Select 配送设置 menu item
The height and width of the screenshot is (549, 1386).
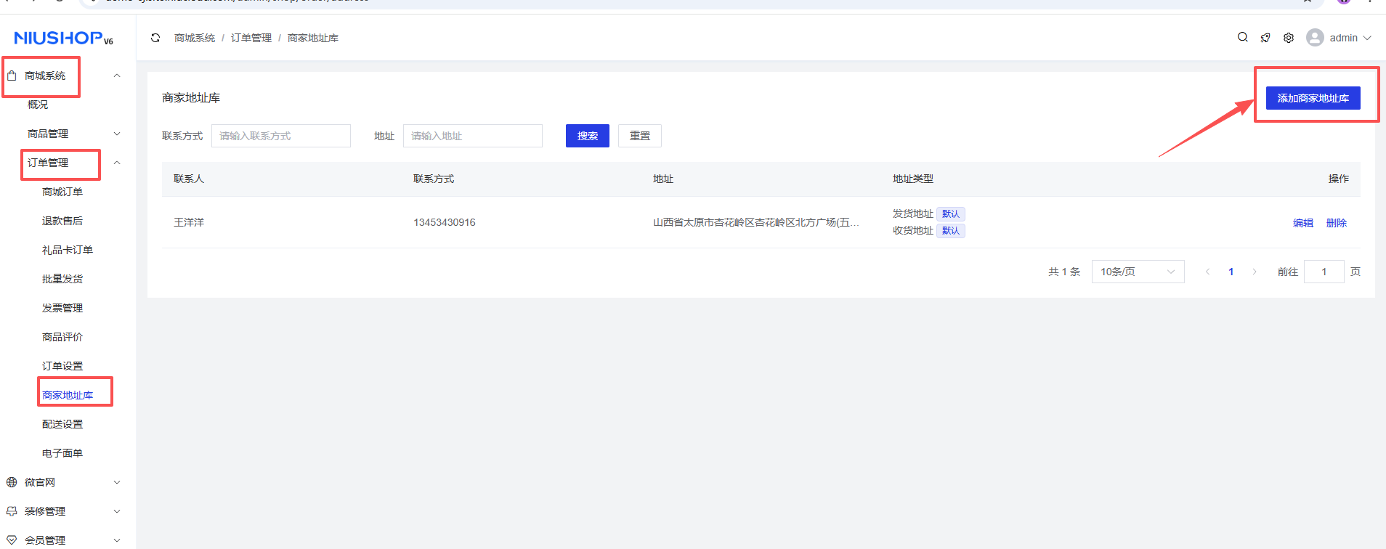[x=62, y=424]
